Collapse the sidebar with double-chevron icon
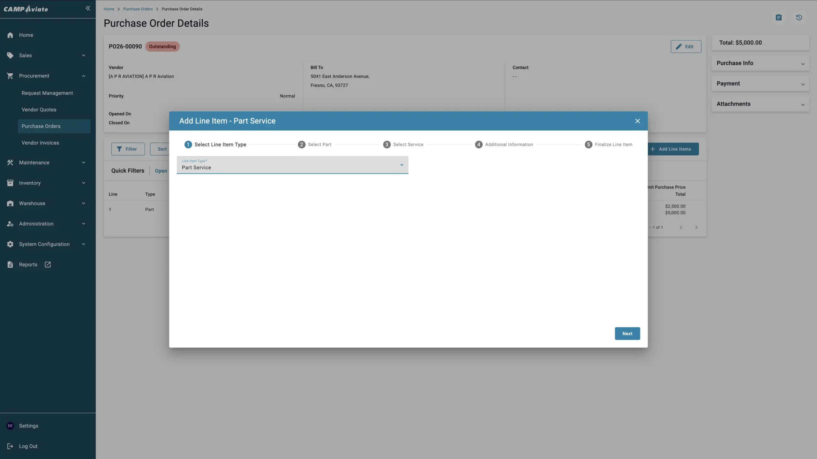The image size is (817, 459). pyautogui.click(x=88, y=8)
